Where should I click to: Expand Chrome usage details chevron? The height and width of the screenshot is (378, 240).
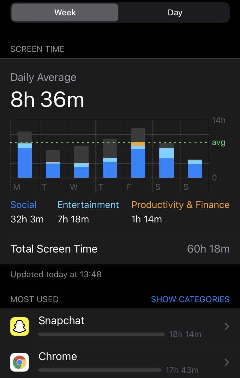227,362
